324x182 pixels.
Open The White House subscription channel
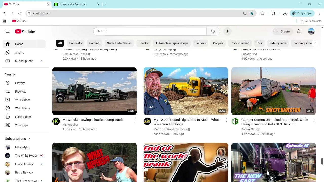24,155
